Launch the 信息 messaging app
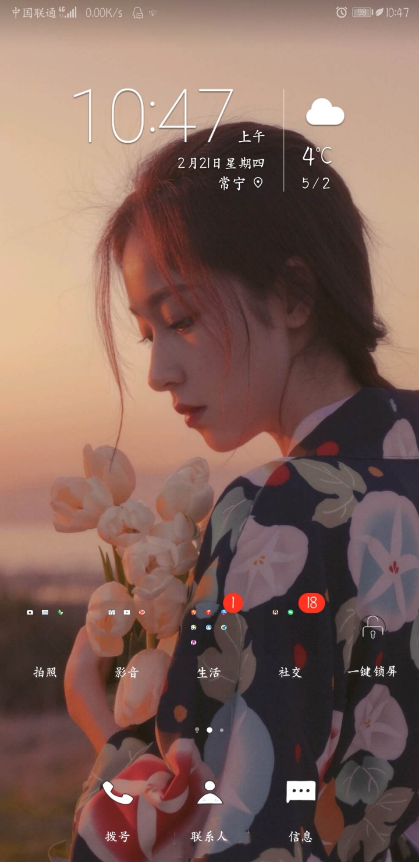 pos(301,792)
